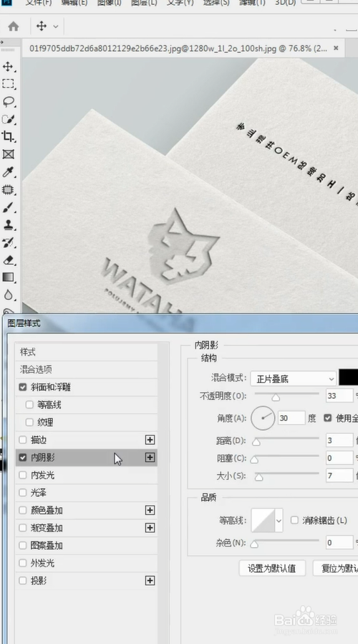Enable 消除锯齿 checkbox
The height and width of the screenshot is (644, 358).
(294, 520)
